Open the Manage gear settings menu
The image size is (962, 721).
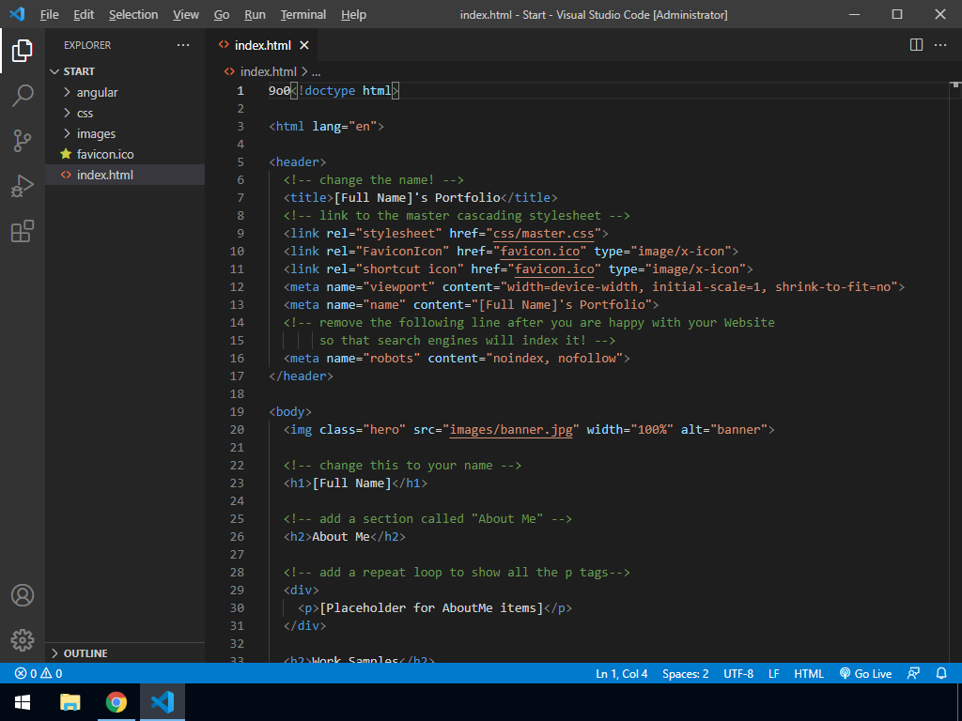coord(23,640)
